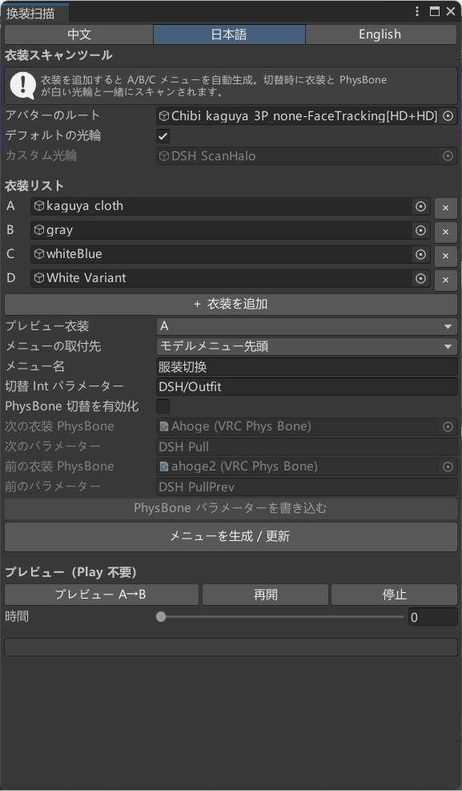Open object picker for White Variant outfit
The image size is (462, 791).
(x=420, y=278)
